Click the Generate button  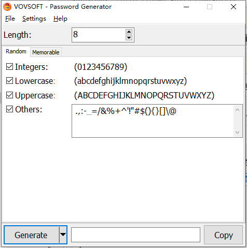click(x=32, y=235)
